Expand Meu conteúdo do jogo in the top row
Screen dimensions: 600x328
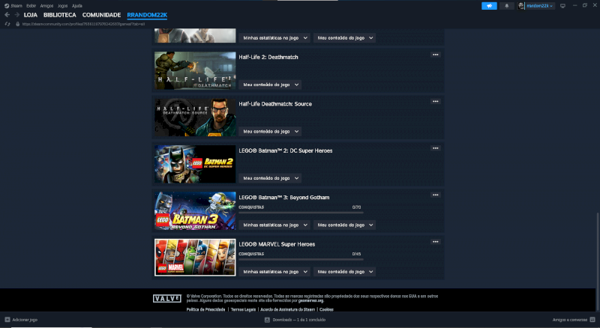coord(344,38)
